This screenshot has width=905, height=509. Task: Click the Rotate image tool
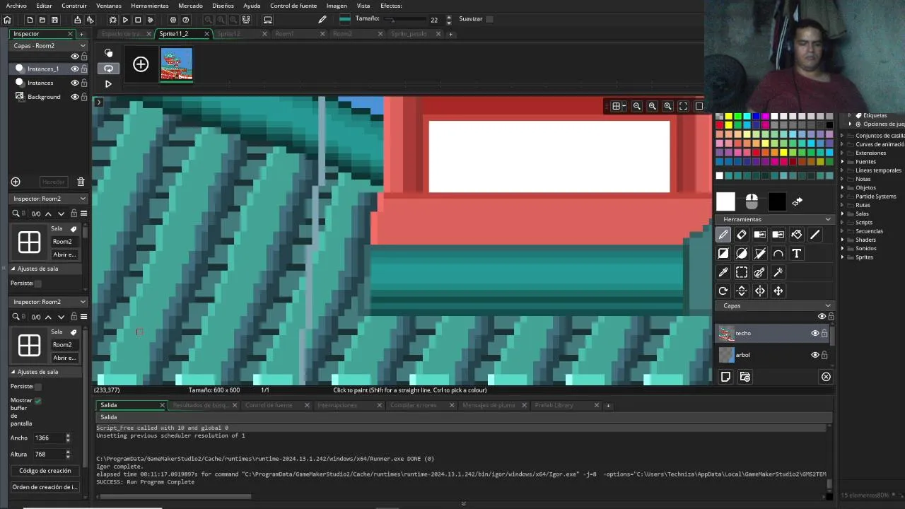coord(723,291)
